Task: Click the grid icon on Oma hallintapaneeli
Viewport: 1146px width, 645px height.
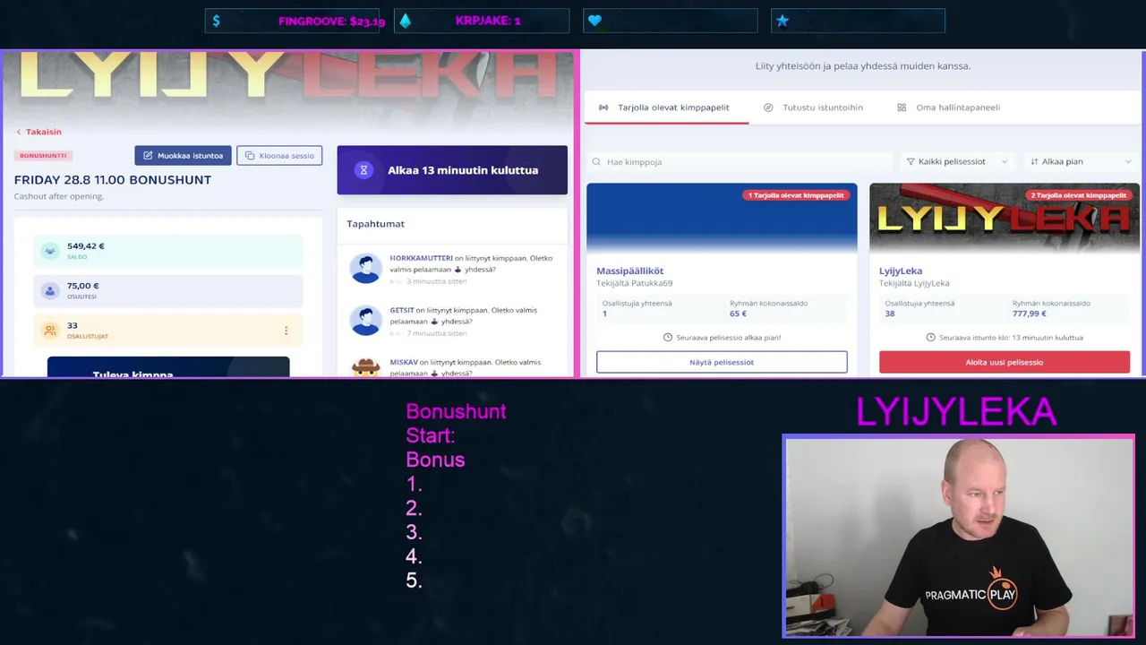Action: pos(902,107)
